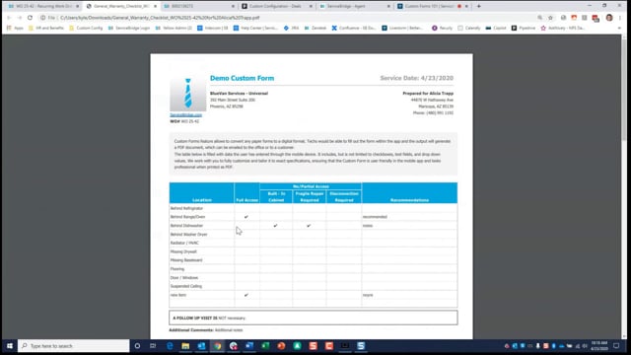This screenshot has height=355, width=631.
Task: Click the browser back arrow
Action: point(9,18)
